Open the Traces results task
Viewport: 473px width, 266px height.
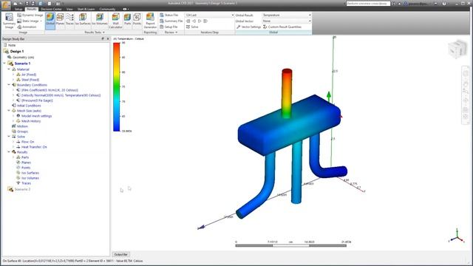[x=69, y=20]
